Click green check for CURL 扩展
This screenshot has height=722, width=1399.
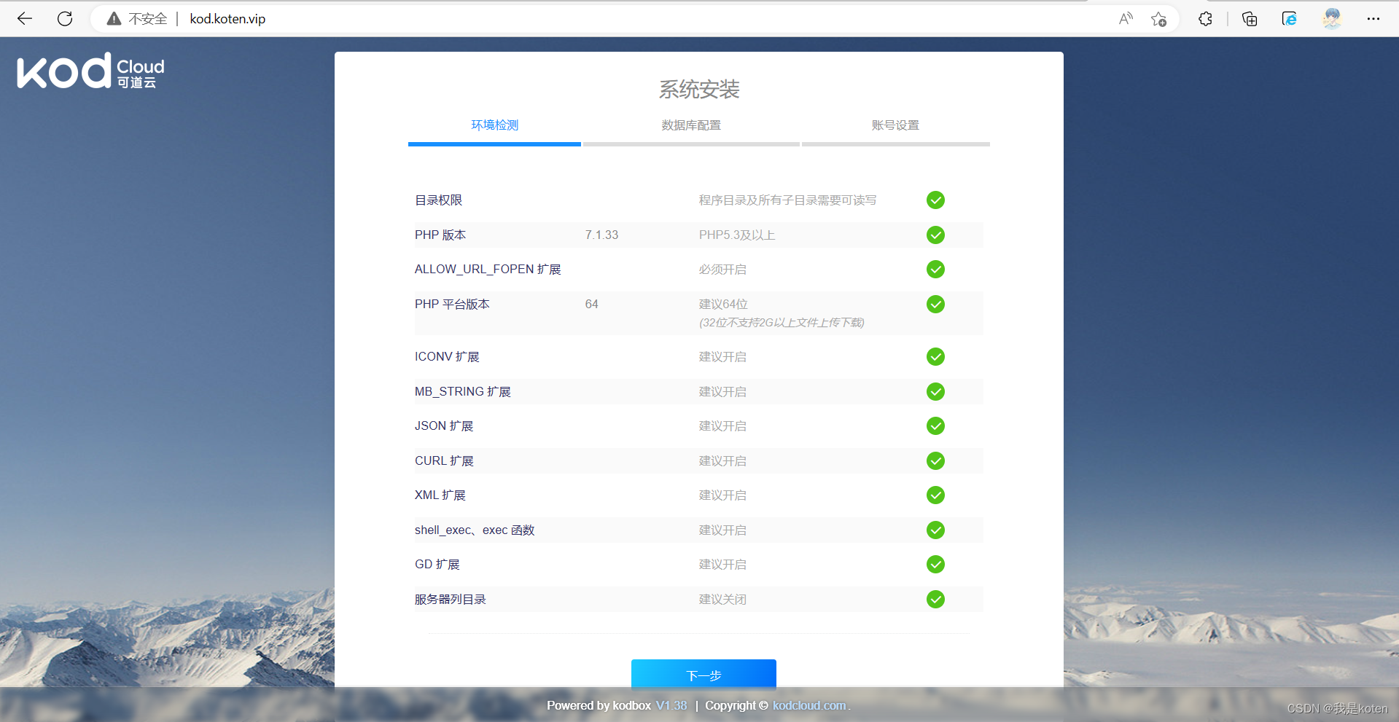(x=935, y=461)
